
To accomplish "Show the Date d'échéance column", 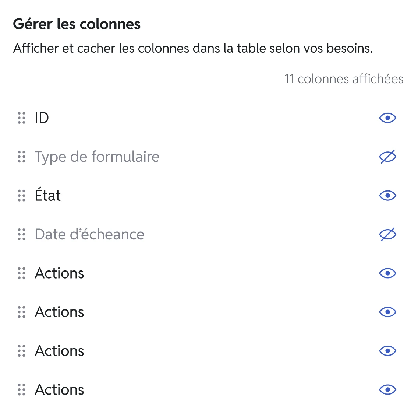I will point(387,234).
